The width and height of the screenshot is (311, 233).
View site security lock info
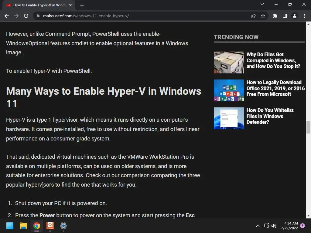[38, 16]
